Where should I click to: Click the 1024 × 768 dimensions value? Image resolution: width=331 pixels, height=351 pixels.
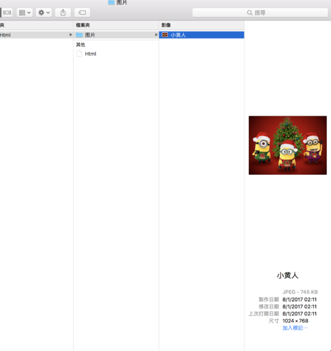pos(295,321)
